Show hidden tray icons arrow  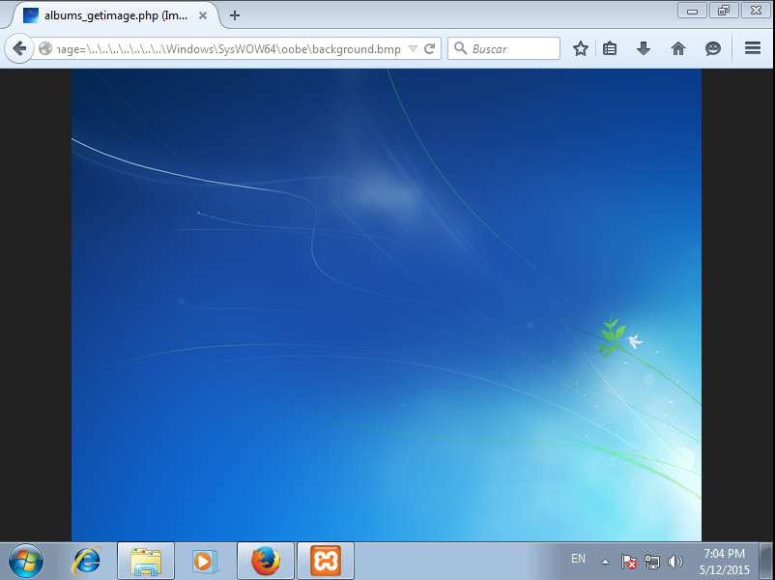[x=605, y=562]
